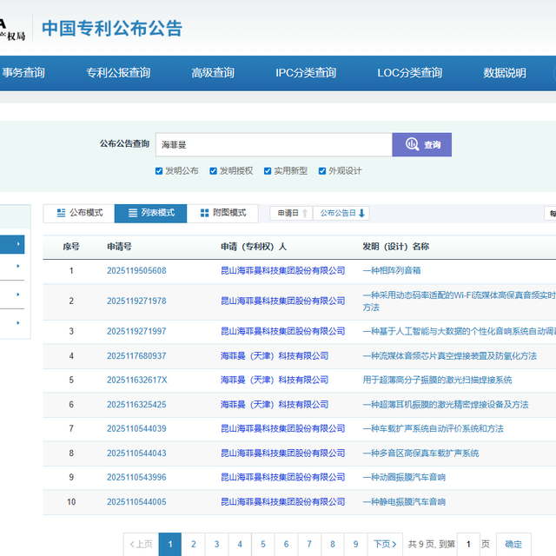Image resolution: width=556 pixels, height=556 pixels.
Task: Open patent 一种静电振膜汽车音响
Action: click(x=404, y=502)
